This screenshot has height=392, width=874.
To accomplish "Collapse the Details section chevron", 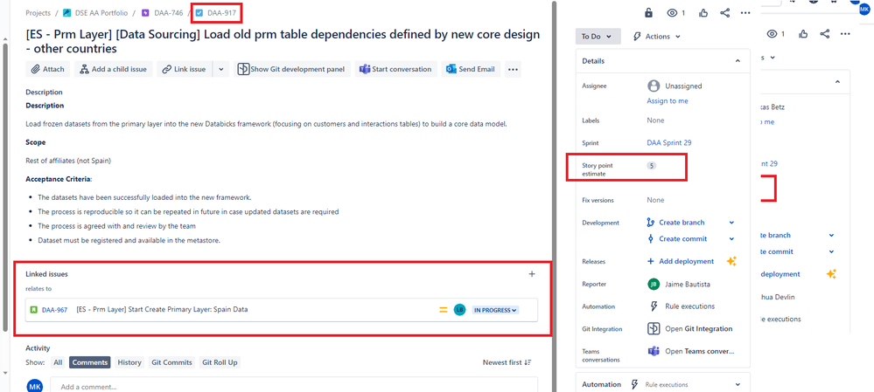I will point(738,61).
